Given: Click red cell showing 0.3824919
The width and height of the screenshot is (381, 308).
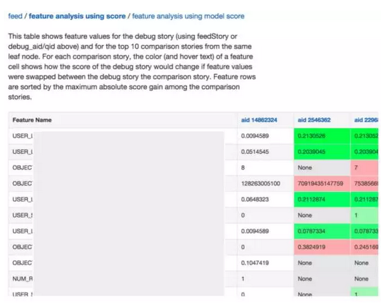Looking at the screenshot, I should click(322, 247).
